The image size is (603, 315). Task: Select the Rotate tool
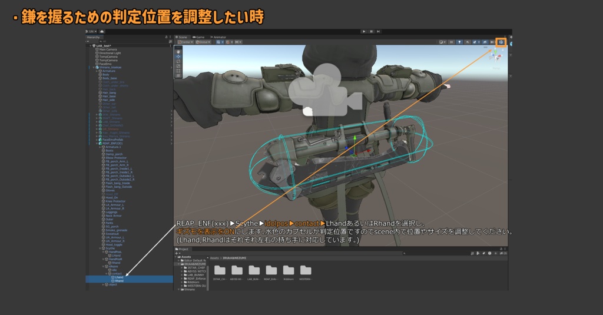178,61
